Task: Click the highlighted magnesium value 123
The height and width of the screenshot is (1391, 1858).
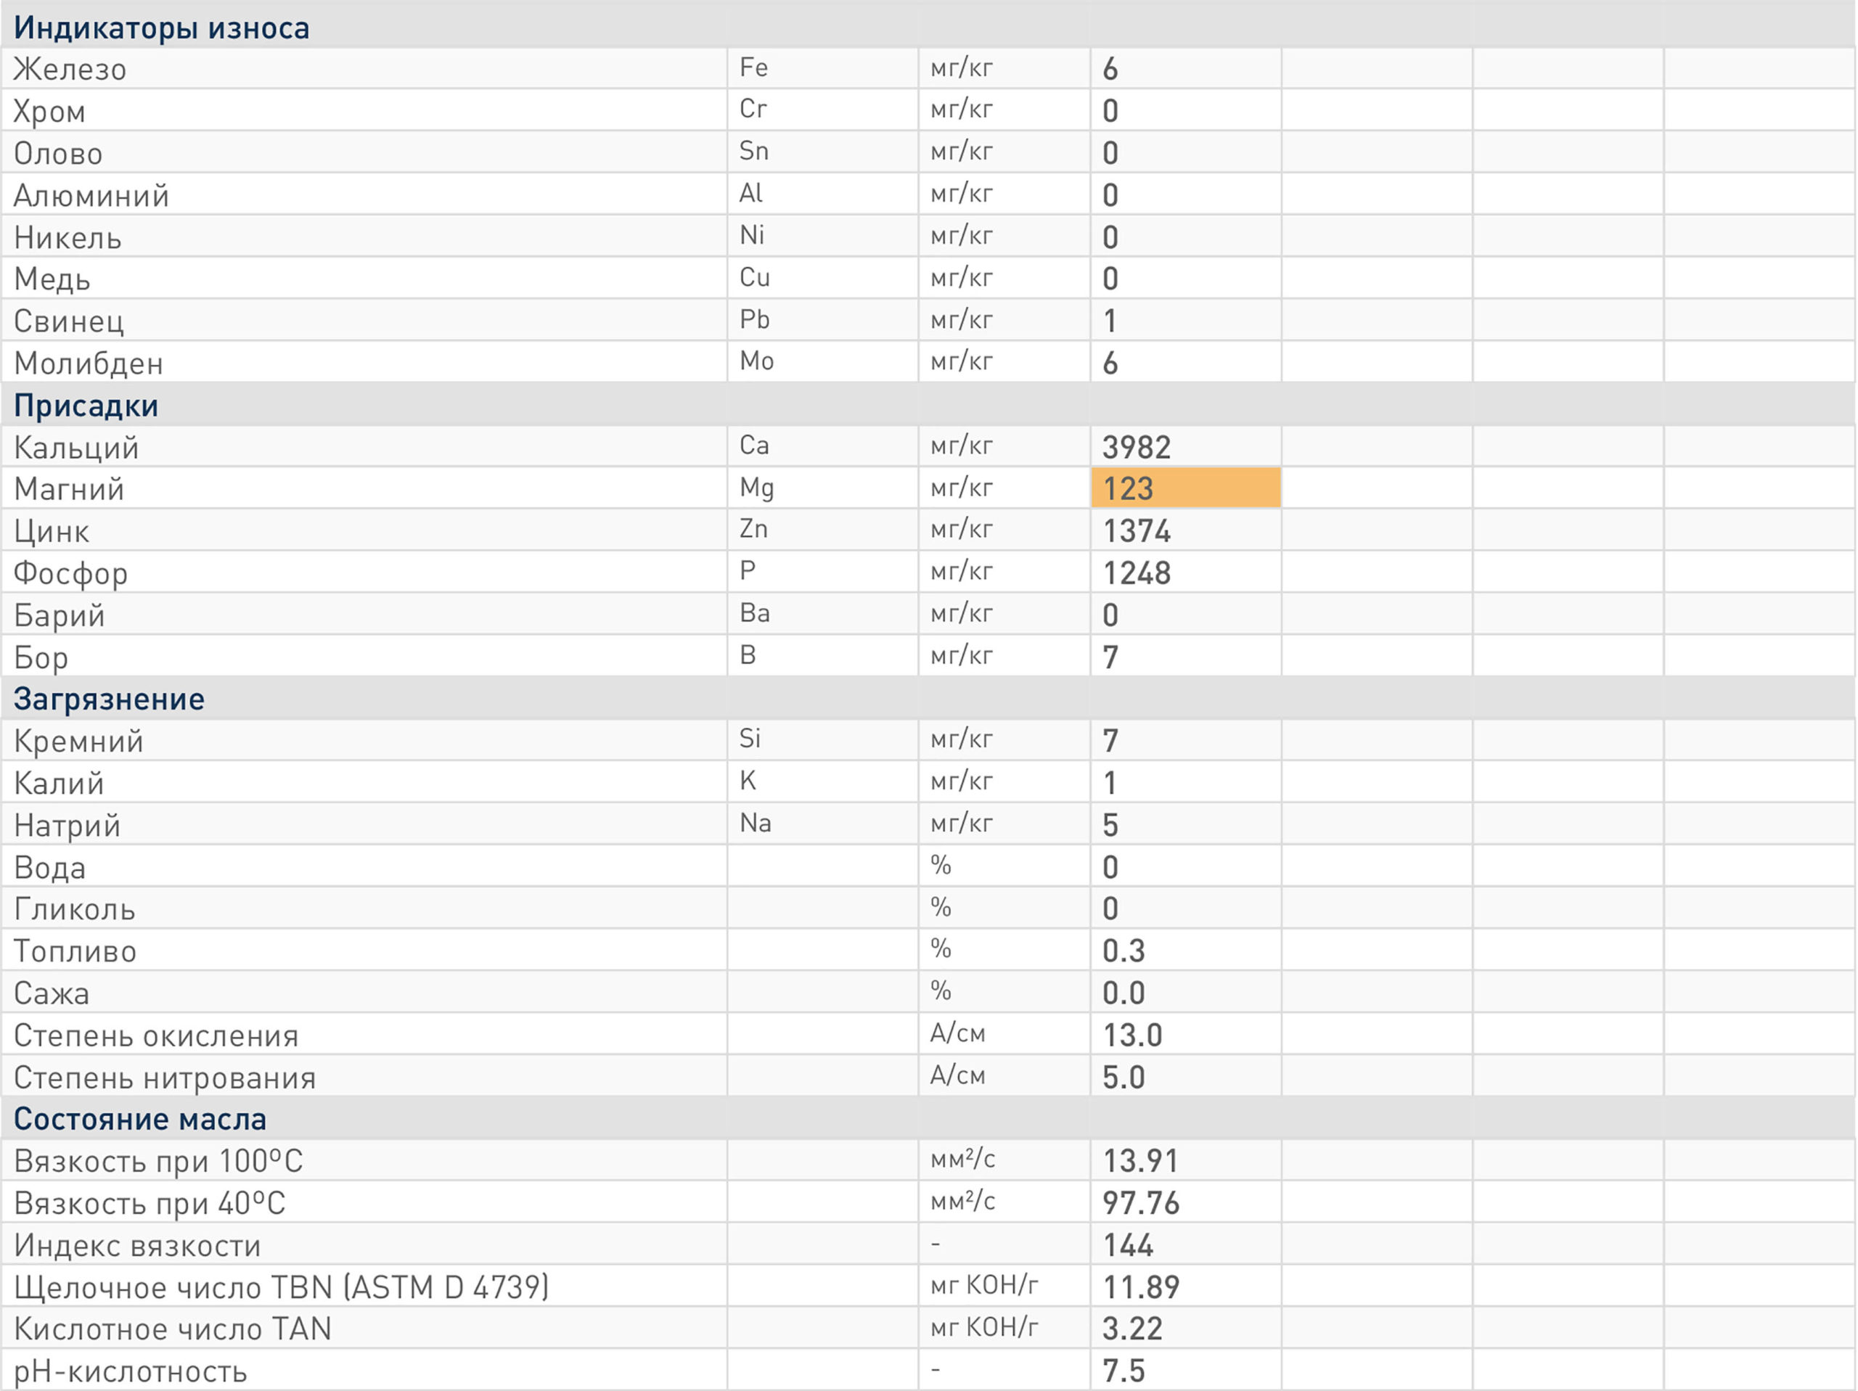Action: (1186, 488)
